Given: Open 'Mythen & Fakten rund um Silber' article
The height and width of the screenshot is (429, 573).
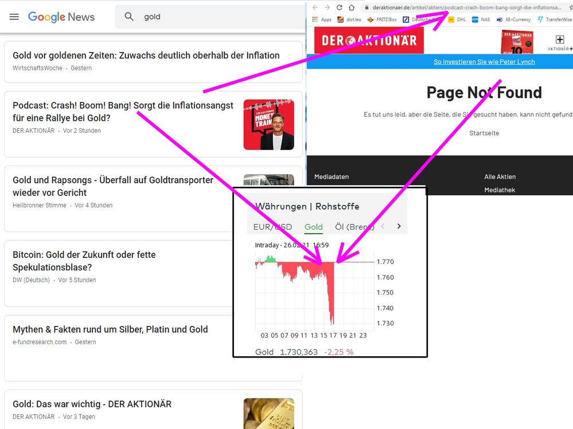Looking at the screenshot, I should coord(110,329).
